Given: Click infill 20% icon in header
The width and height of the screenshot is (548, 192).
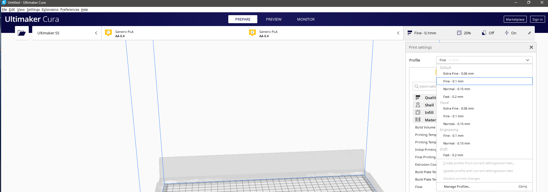Looking at the screenshot, I should (x=459, y=33).
